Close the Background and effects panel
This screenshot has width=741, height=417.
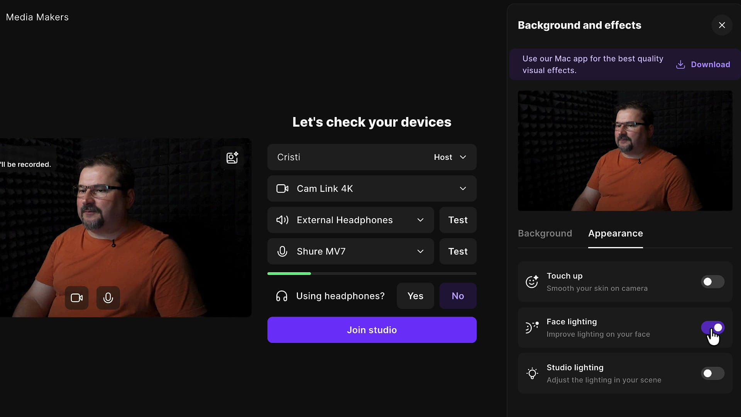point(722,25)
